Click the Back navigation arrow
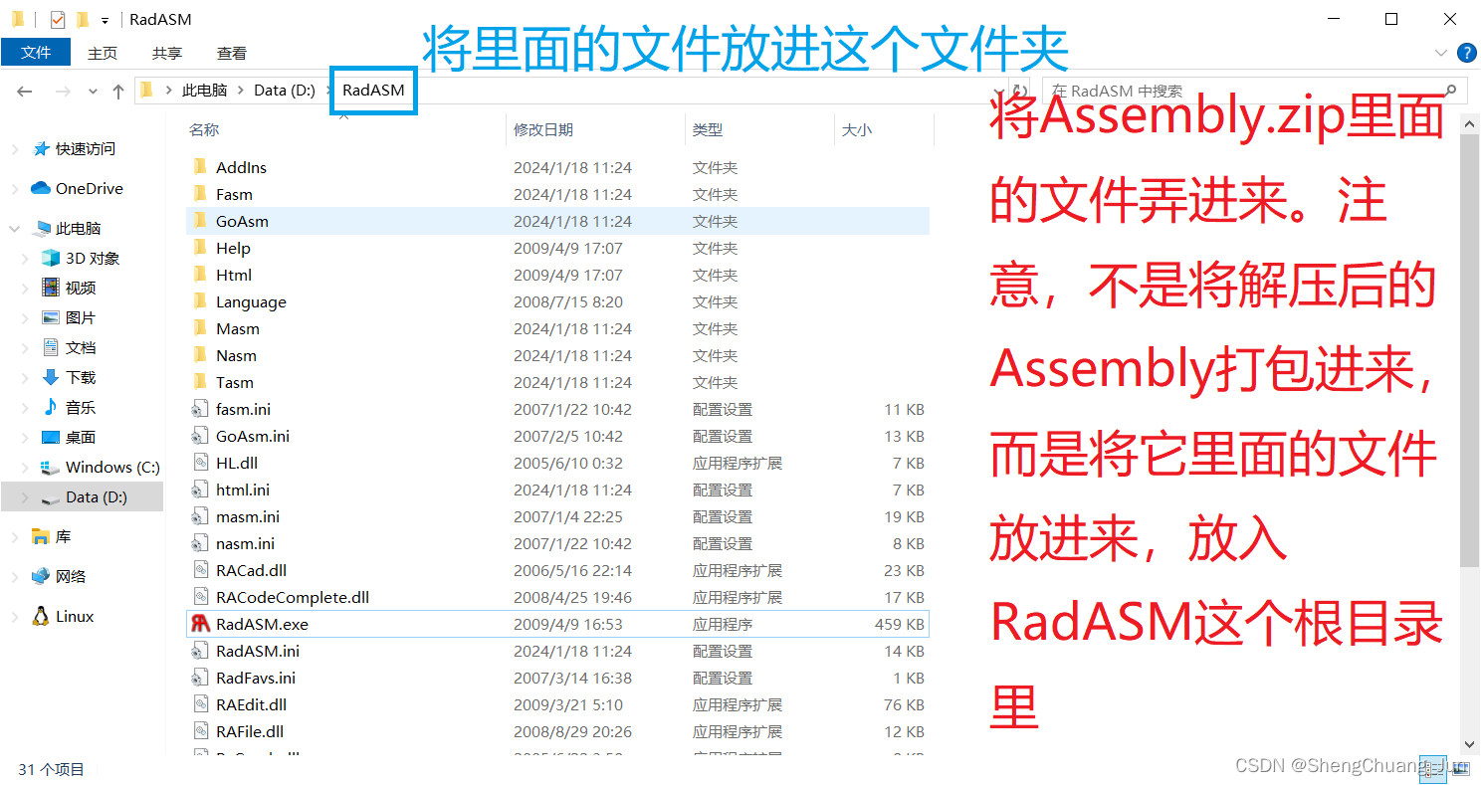The width and height of the screenshot is (1481, 785). 24,90
